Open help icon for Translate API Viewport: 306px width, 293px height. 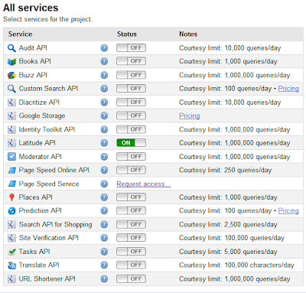104,265
